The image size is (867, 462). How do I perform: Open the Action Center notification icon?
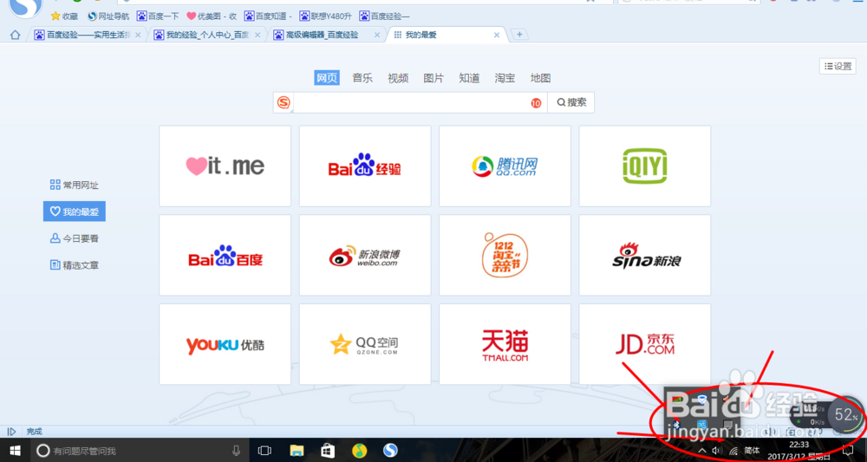[x=847, y=451]
